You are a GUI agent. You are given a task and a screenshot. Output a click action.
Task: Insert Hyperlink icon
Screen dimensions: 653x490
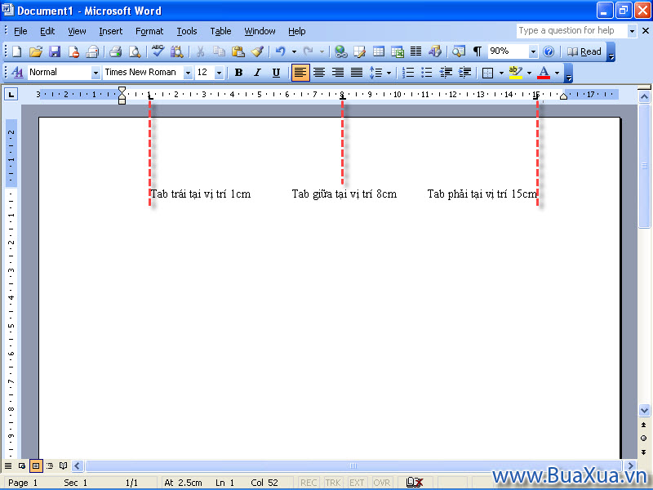[x=340, y=51]
